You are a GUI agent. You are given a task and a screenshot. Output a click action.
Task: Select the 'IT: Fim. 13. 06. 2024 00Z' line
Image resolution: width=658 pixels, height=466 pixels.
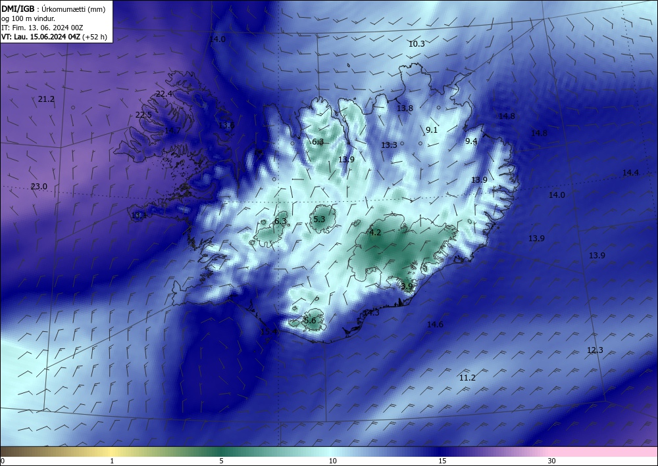[x=42, y=28]
